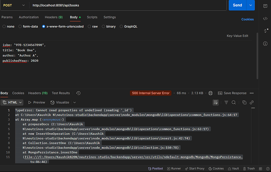Open the response Body tab
Viewport: 271px width, 172px height.
click(4, 93)
